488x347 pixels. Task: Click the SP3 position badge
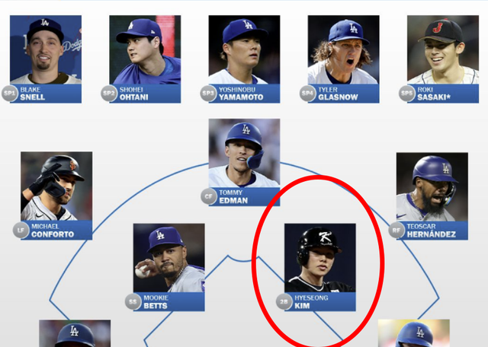[x=208, y=93]
